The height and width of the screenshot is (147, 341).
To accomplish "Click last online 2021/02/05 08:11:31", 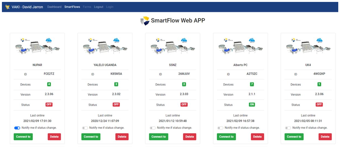I will (x=308, y=121).
